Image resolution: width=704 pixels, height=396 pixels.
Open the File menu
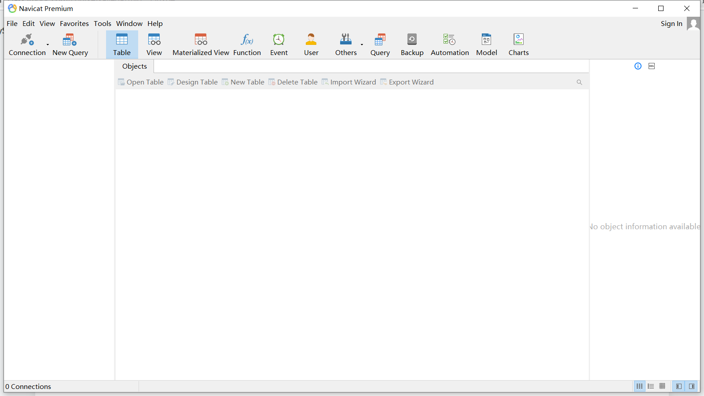12,24
